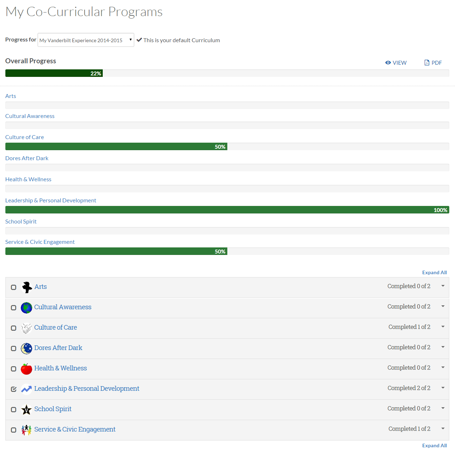Select the Cultural Awareness globe icon
The image size is (455, 453).
coord(26,307)
